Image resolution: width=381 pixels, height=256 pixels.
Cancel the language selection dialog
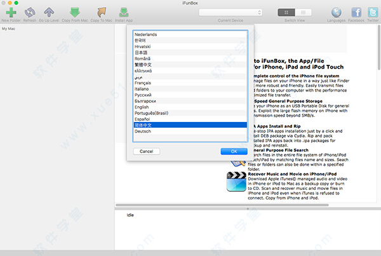coord(146,151)
